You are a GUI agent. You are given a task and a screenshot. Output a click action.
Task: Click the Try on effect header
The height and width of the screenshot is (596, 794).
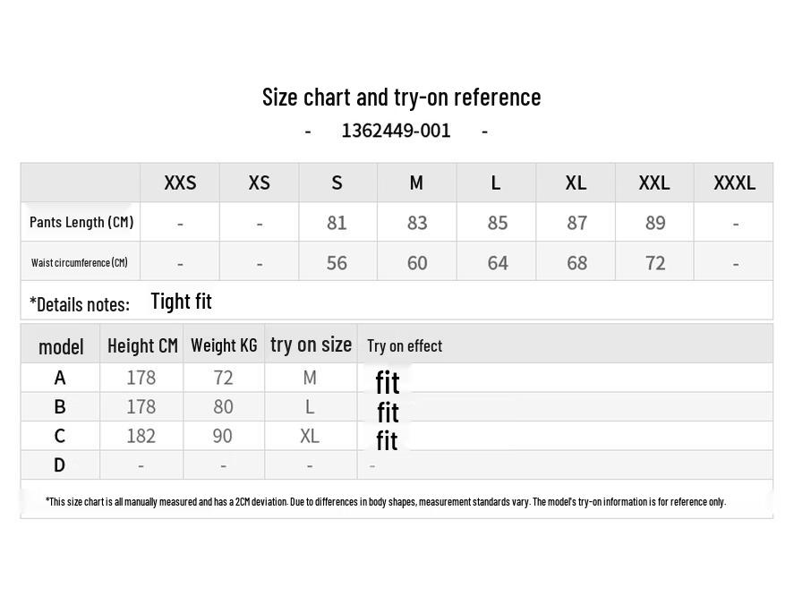click(405, 346)
